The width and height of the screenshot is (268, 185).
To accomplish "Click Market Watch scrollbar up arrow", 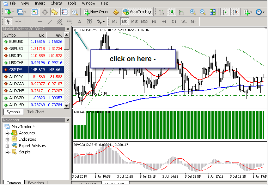I will [67, 35].
